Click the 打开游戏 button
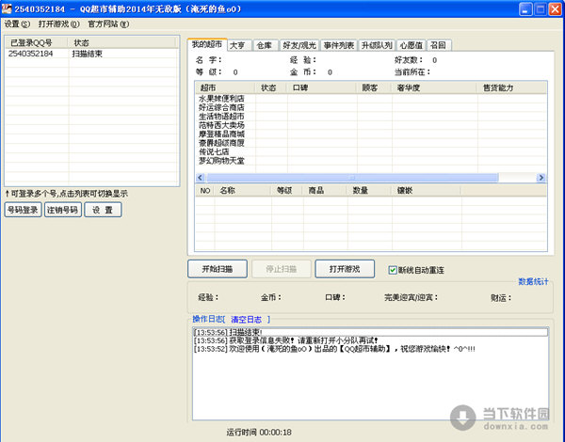Screen dimensions: 565x442 345,269
